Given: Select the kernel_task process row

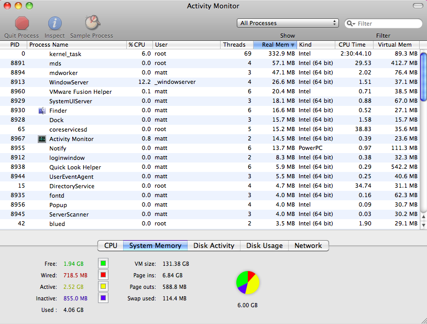Looking at the screenshot, I should pyautogui.click(x=210, y=53).
